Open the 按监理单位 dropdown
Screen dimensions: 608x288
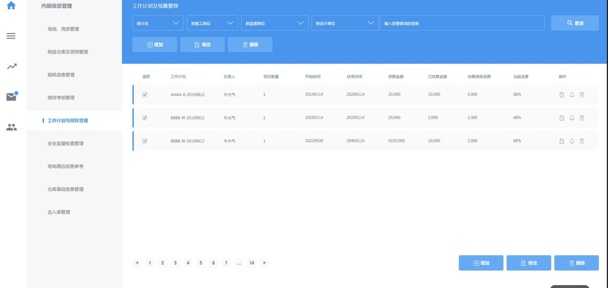[x=275, y=23]
